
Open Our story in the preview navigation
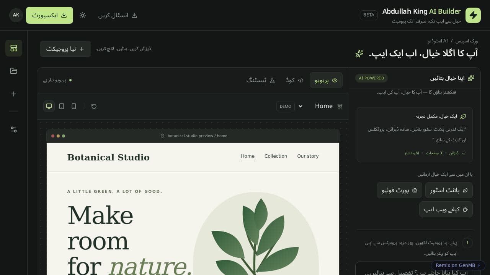(x=308, y=156)
